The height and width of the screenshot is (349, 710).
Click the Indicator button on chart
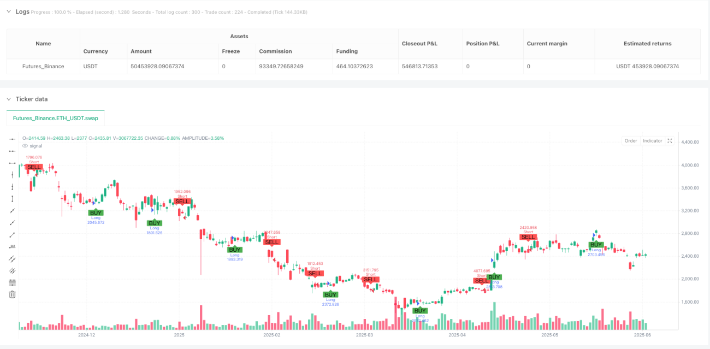(652, 141)
